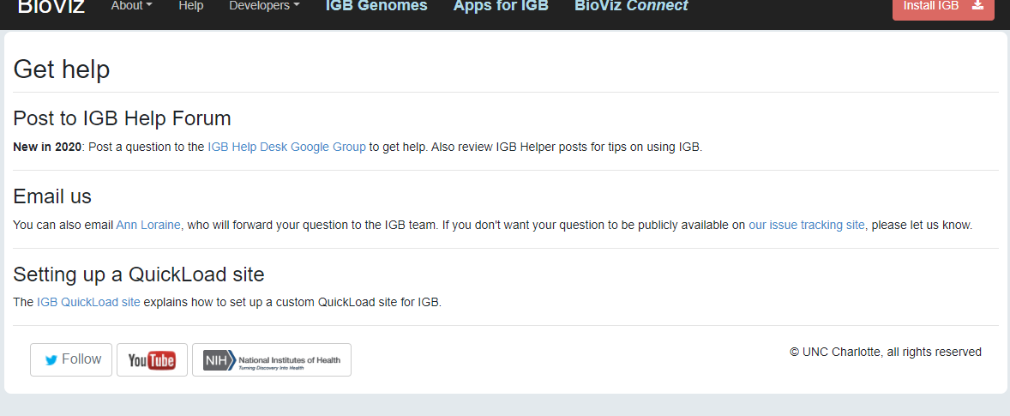Click the download arrow icon on Install IGB
Image resolution: width=1010 pixels, height=416 pixels.
(x=977, y=6)
